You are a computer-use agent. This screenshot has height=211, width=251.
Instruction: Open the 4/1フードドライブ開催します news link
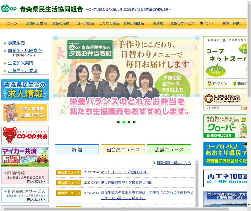(x=124, y=172)
